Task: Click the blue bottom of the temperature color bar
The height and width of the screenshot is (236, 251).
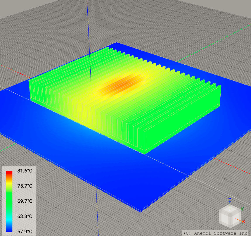Action: (9, 229)
